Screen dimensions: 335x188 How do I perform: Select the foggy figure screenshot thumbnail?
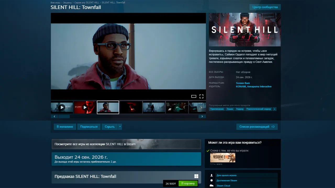[154, 107]
